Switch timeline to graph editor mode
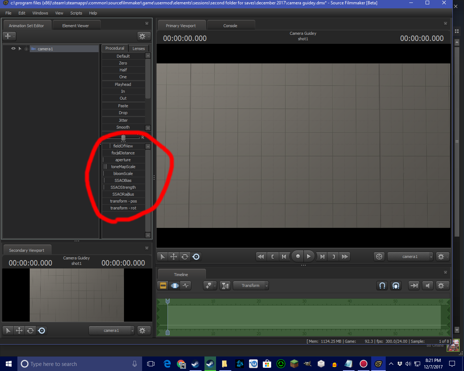The width and height of the screenshot is (464, 371). click(186, 285)
